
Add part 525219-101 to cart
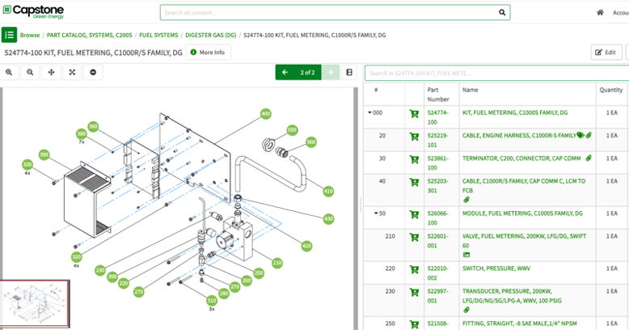(414, 137)
